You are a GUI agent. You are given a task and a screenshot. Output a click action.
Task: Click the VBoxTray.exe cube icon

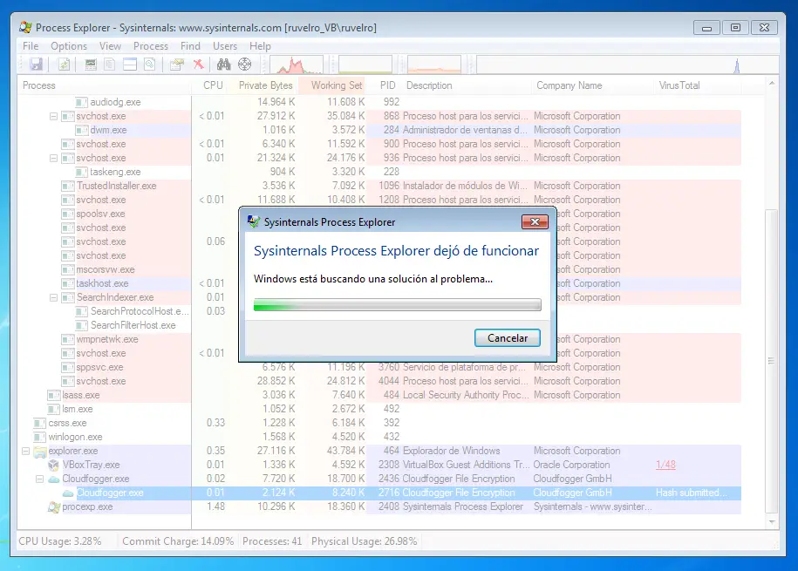pos(54,465)
